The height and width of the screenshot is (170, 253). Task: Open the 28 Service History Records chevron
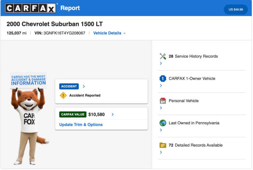pyautogui.click(x=161, y=63)
